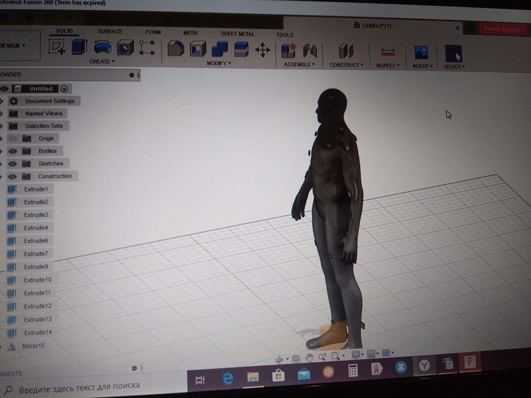Click the Grid and Snaps icon
Screen dimensions: 531x398
pos(371,353)
